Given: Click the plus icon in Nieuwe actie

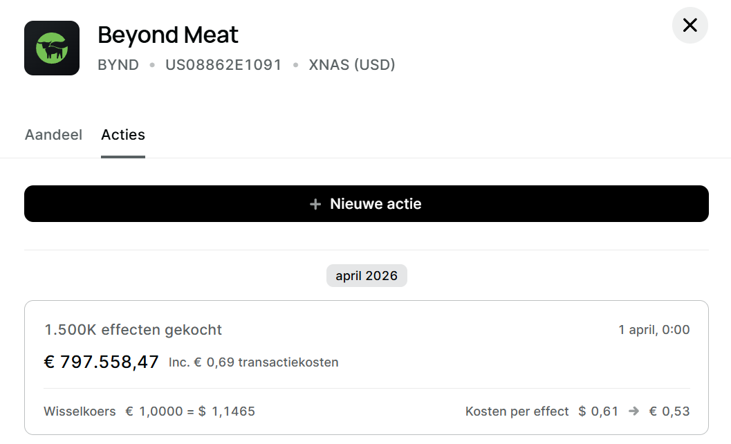Looking at the screenshot, I should coord(315,204).
